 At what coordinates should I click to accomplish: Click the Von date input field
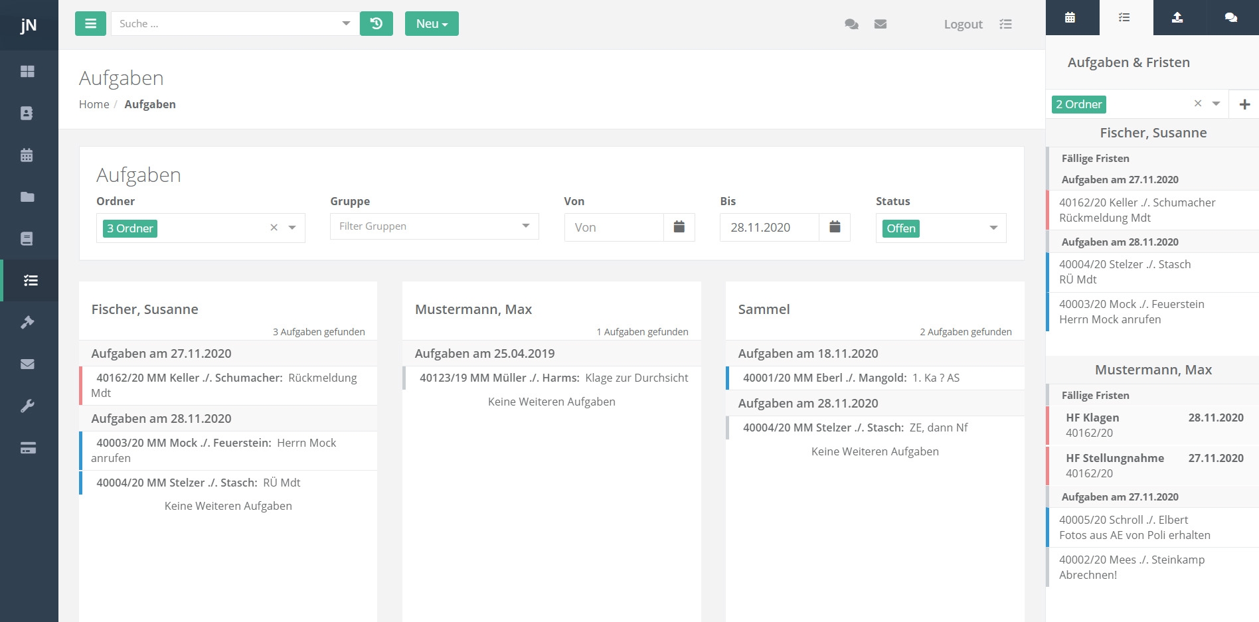[614, 228]
